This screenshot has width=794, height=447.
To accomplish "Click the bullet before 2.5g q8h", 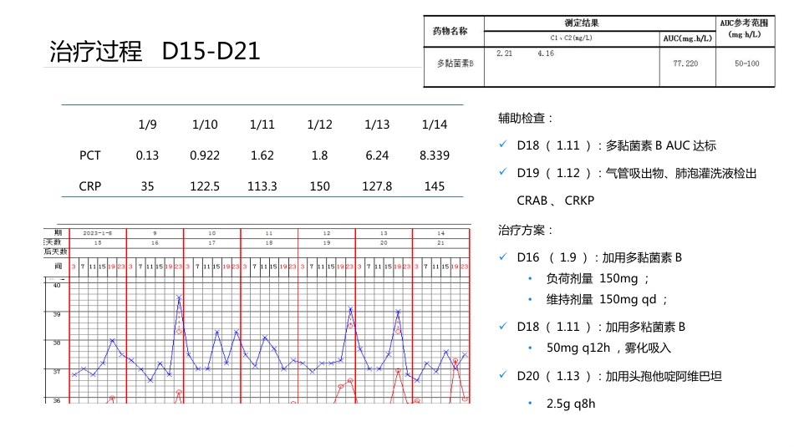I will point(530,404).
